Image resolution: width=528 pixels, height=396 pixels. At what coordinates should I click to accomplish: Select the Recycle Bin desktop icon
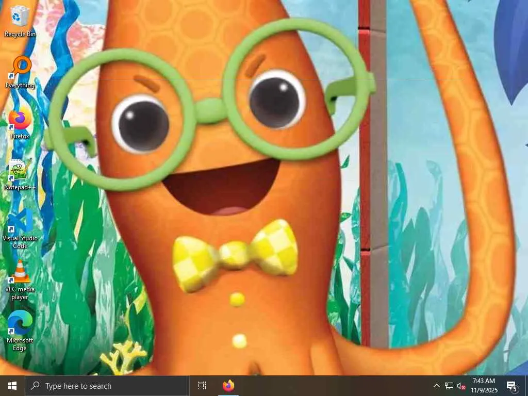[x=20, y=21]
